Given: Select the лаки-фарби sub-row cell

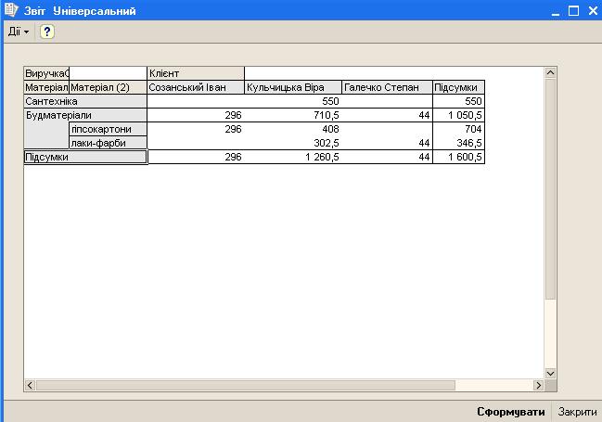Looking at the screenshot, I should tap(108, 143).
